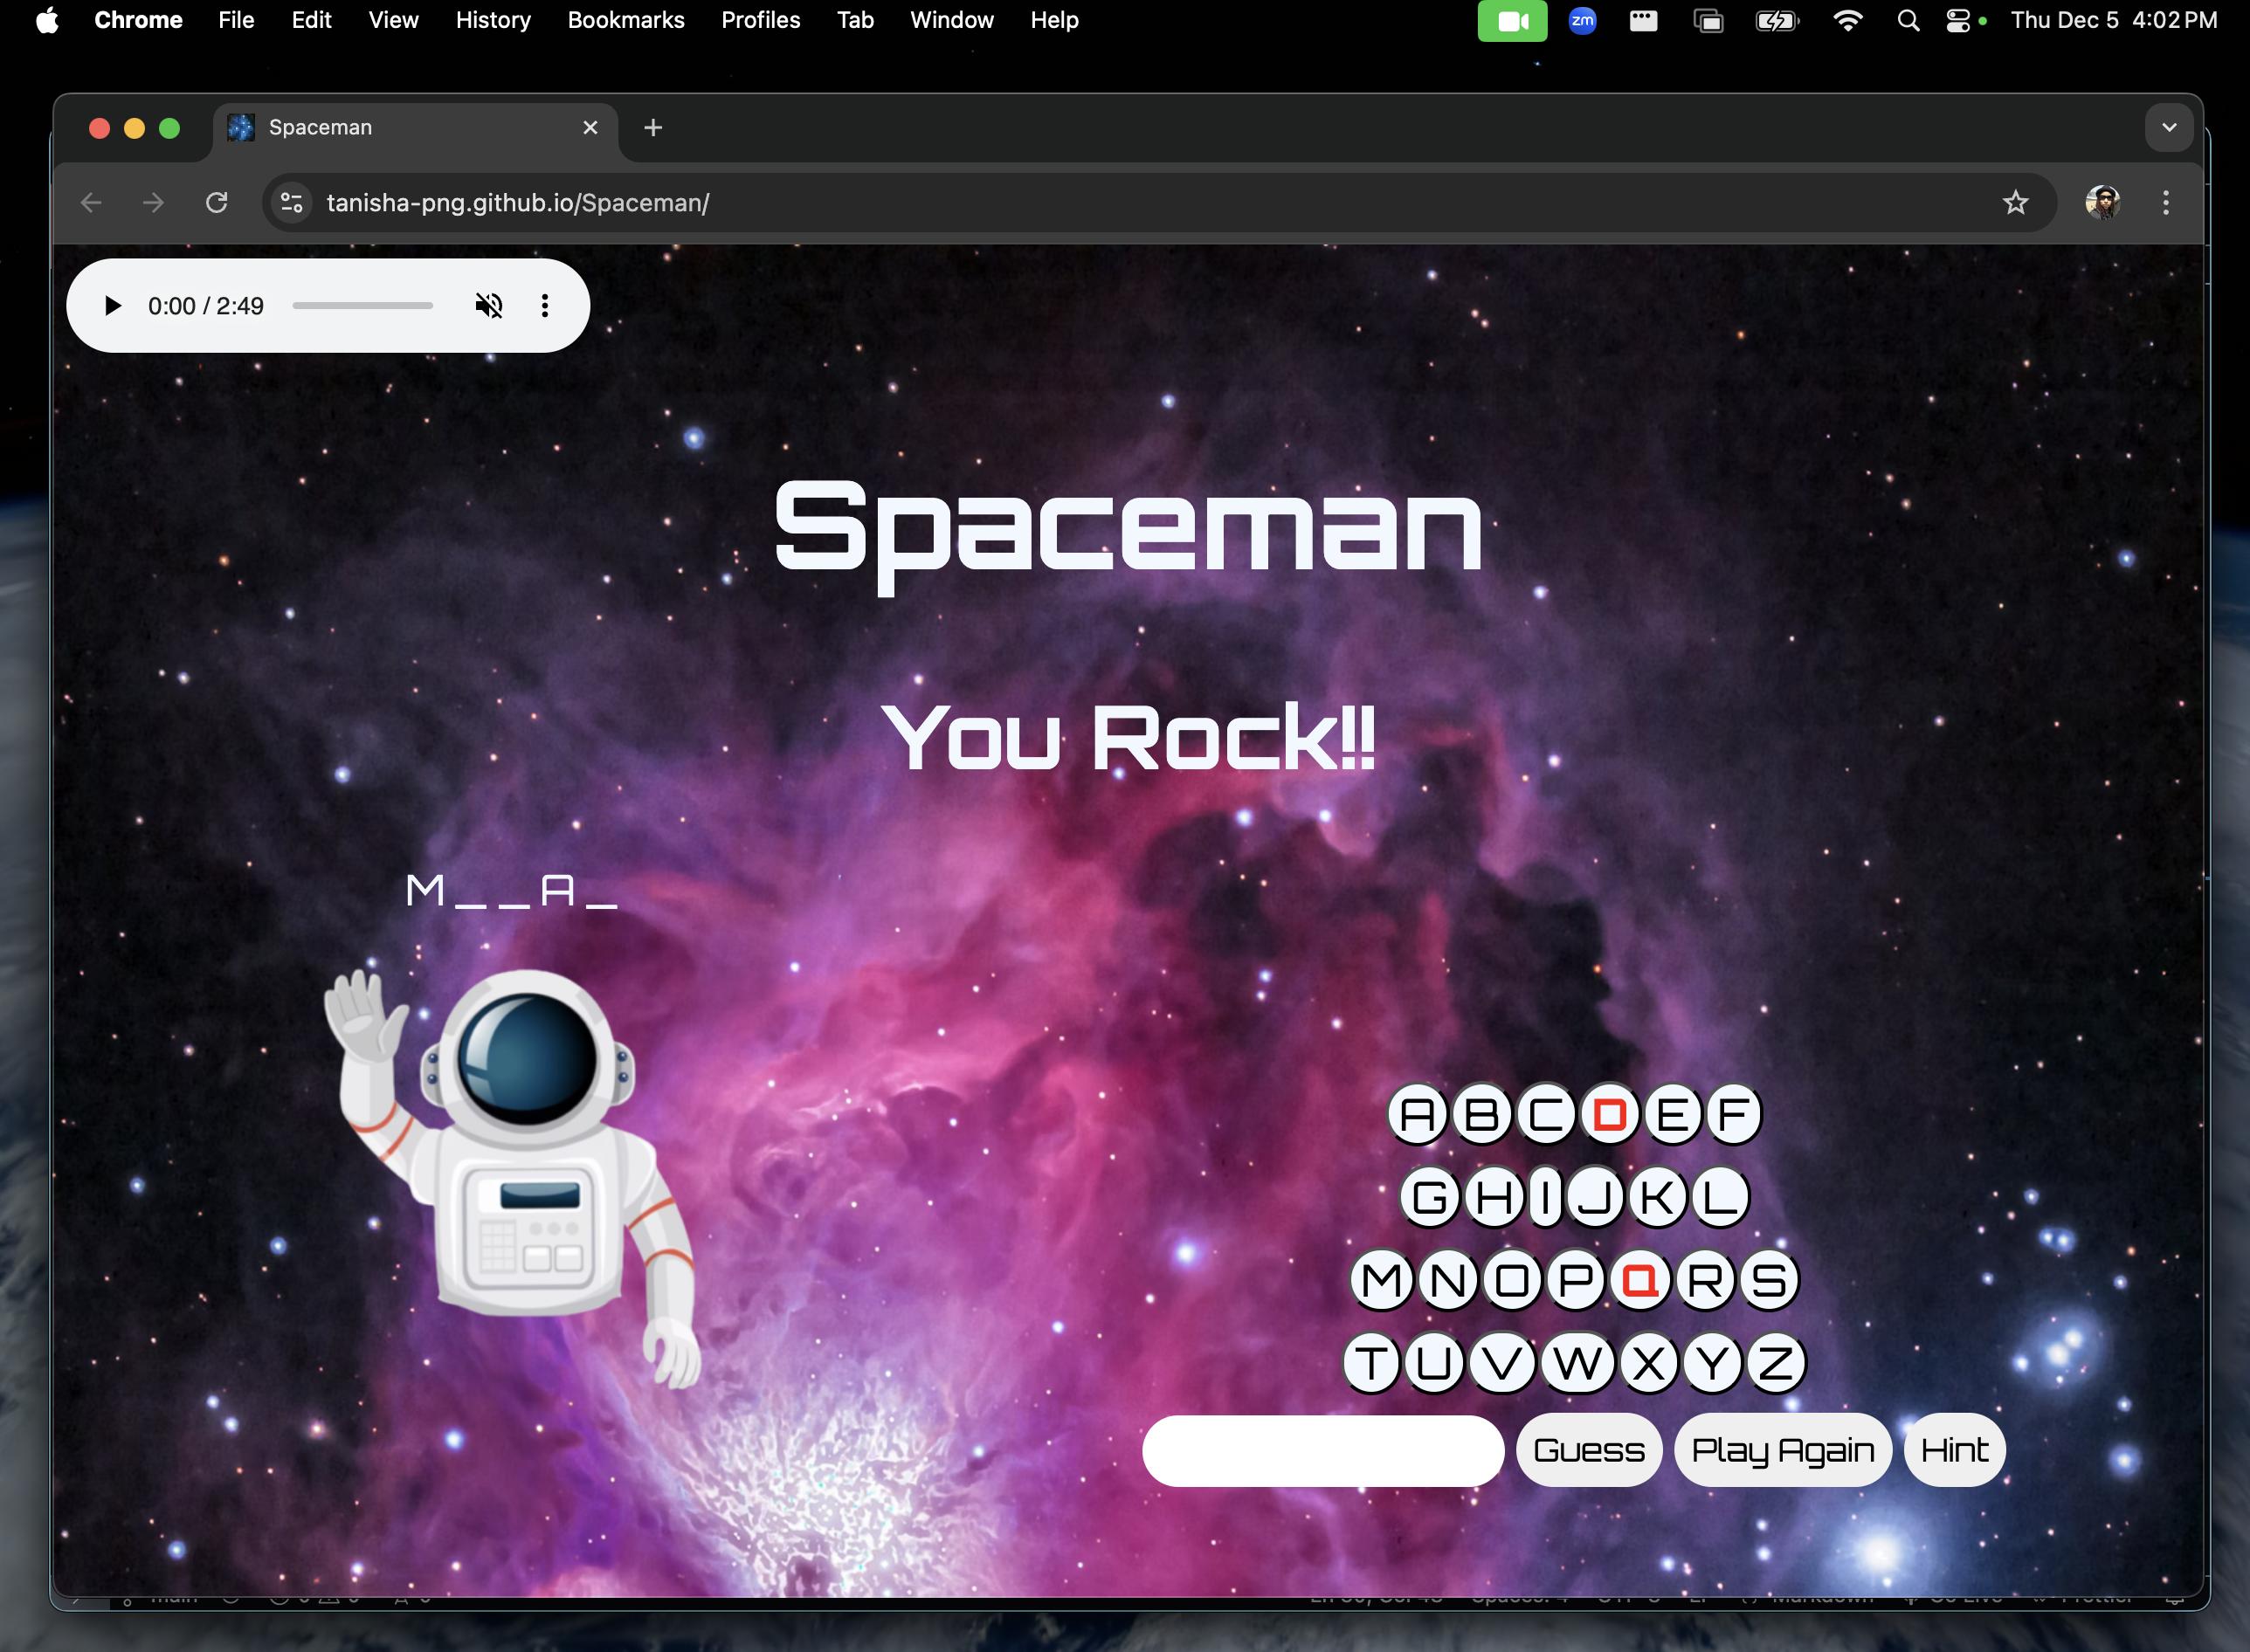Image resolution: width=2250 pixels, height=1652 pixels.
Task: Click the word guess input field
Action: pyautogui.click(x=1322, y=1451)
